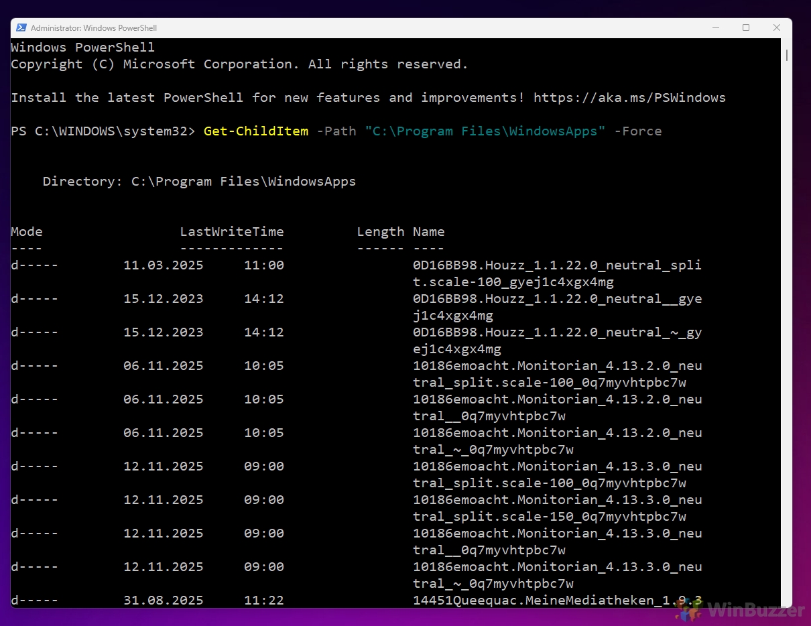Image resolution: width=811 pixels, height=626 pixels.
Task: Click the PowerShell icon in the title bar
Action: [x=21, y=28]
